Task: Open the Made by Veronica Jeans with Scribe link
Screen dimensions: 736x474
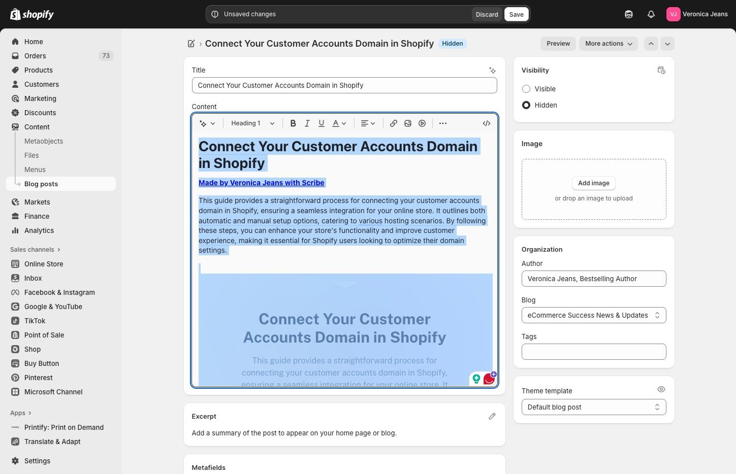Action: point(262,183)
